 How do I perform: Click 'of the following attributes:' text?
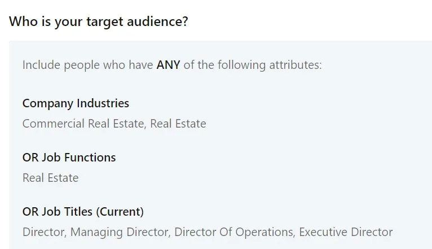coord(253,65)
